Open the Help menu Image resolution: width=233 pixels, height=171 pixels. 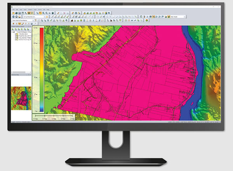pos(48,10)
